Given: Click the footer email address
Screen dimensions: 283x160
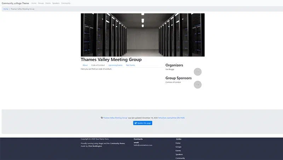Looking at the screenshot, I should (143, 145).
